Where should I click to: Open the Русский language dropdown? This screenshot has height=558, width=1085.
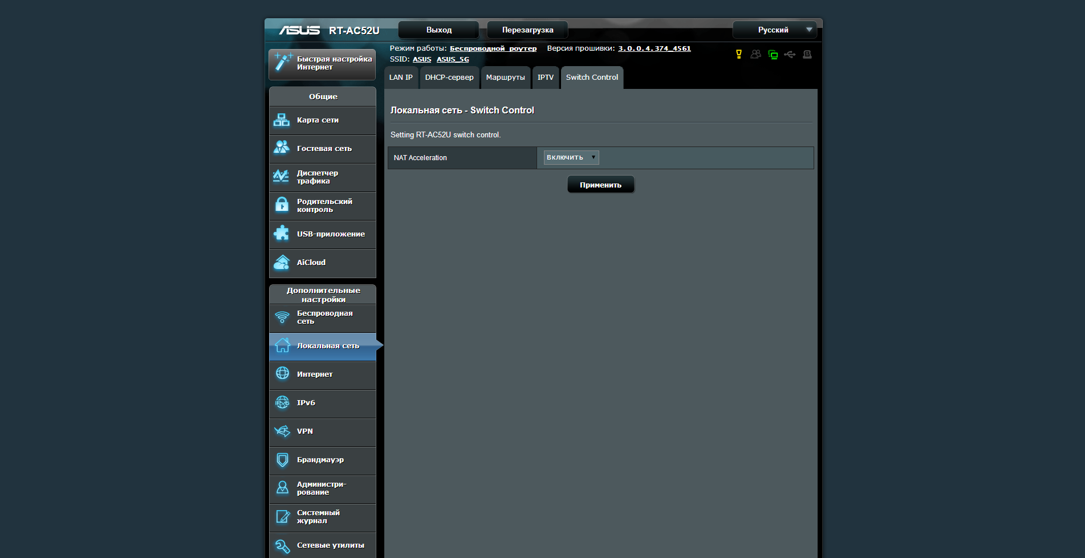774,30
